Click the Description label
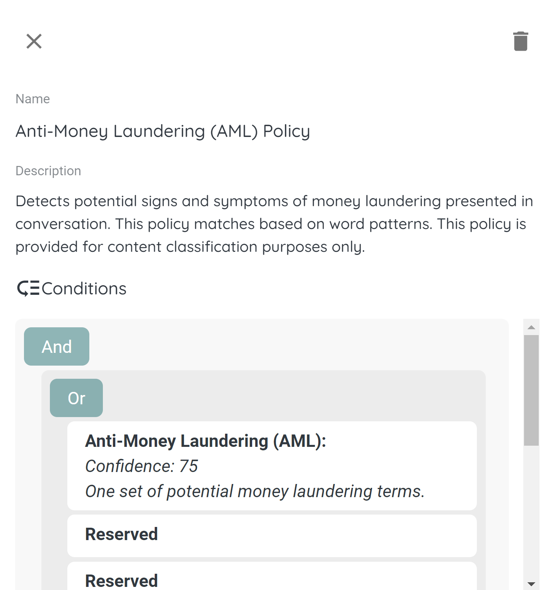548x590 pixels. tap(48, 171)
